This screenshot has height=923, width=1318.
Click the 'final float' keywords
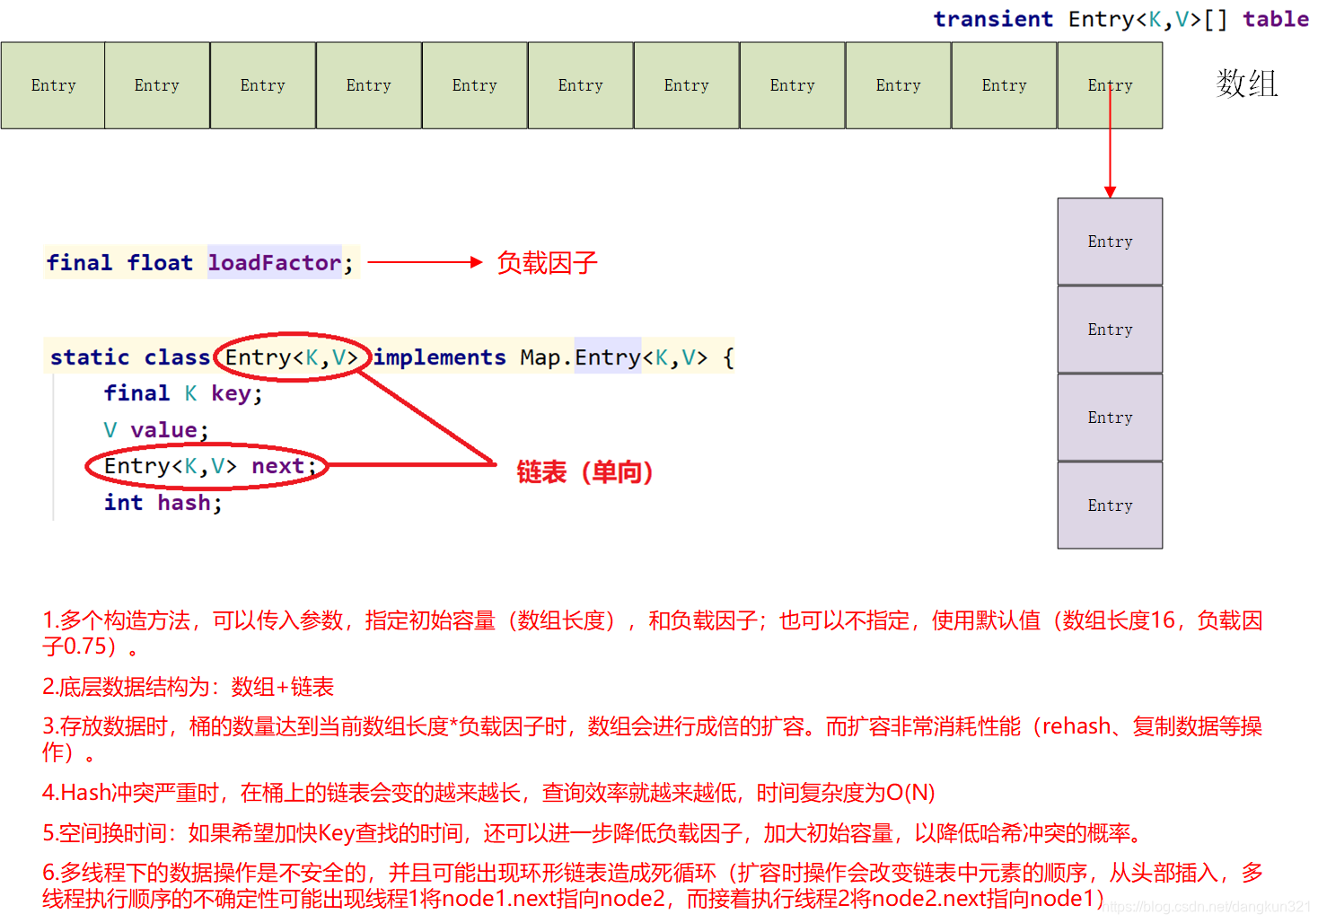[x=119, y=262]
